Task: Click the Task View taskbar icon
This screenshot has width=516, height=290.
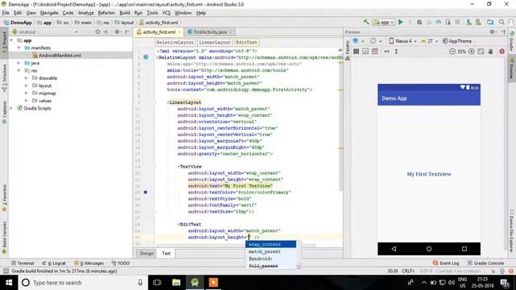Action: (x=157, y=283)
